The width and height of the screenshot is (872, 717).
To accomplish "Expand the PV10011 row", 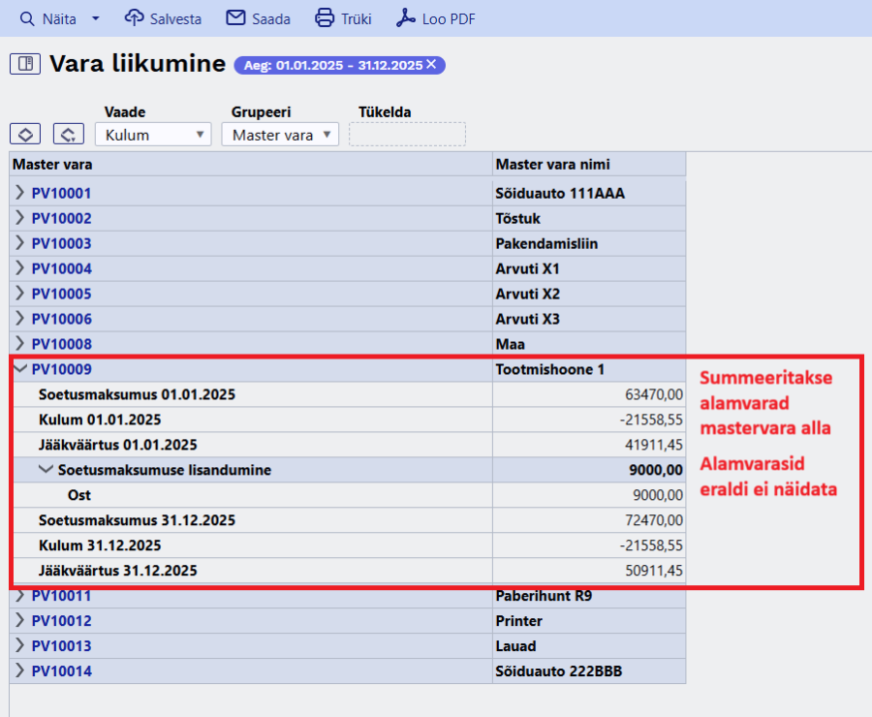I will 20,596.
